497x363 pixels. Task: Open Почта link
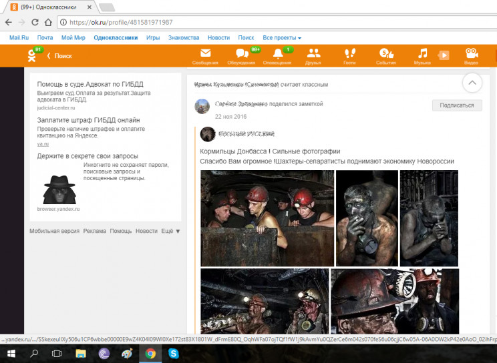(45, 37)
